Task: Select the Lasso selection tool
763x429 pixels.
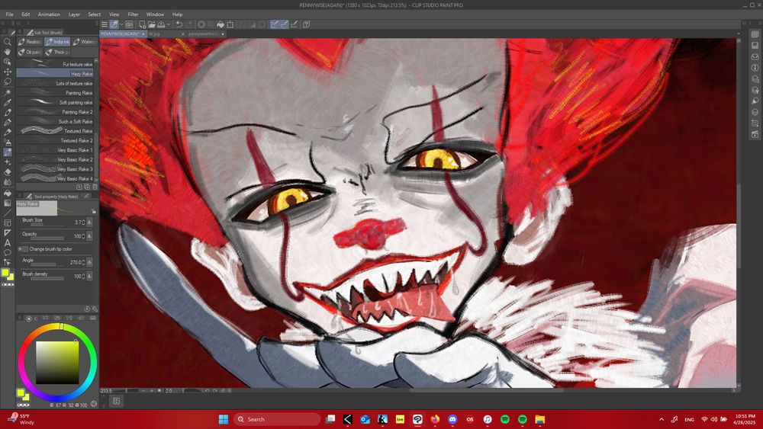Action: point(8,82)
